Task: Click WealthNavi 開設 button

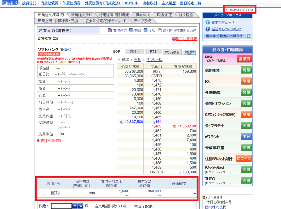Action: [246, 169]
